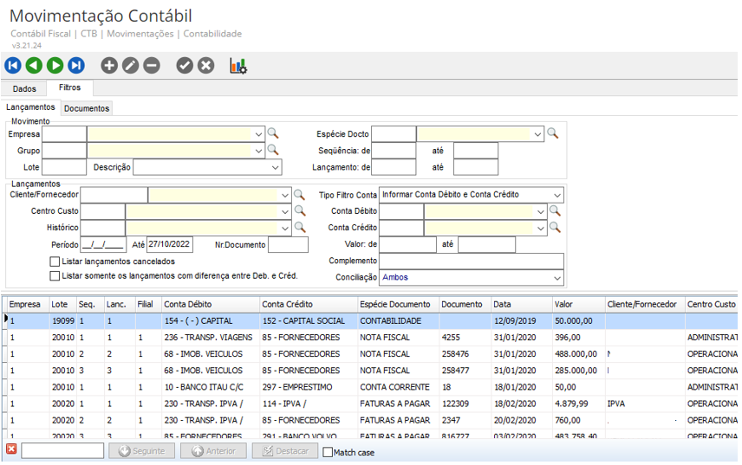Screen dimensions: 742x465
Task: Jump to last record icon
Action: (x=76, y=66)
